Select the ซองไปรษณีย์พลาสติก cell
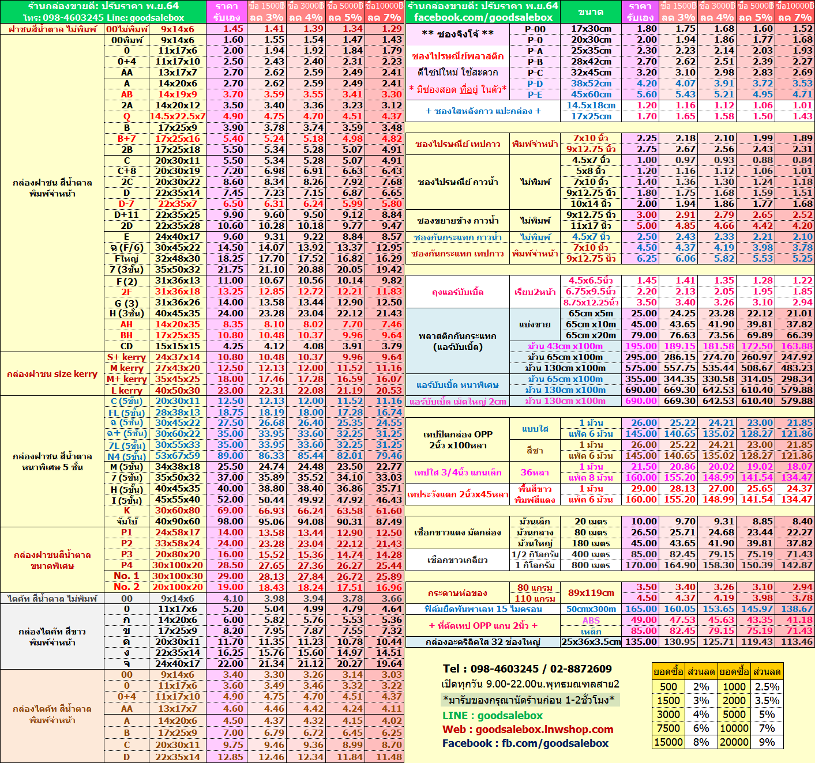The width and height of the screenshot is (815, 763). [457, 56]
